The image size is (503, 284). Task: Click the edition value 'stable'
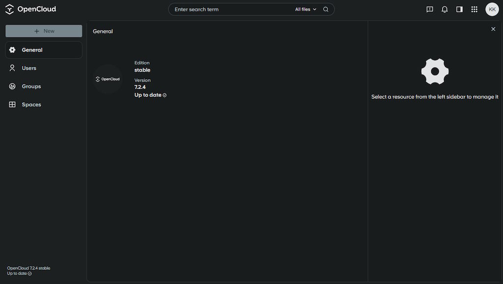(x=142, y=70)
